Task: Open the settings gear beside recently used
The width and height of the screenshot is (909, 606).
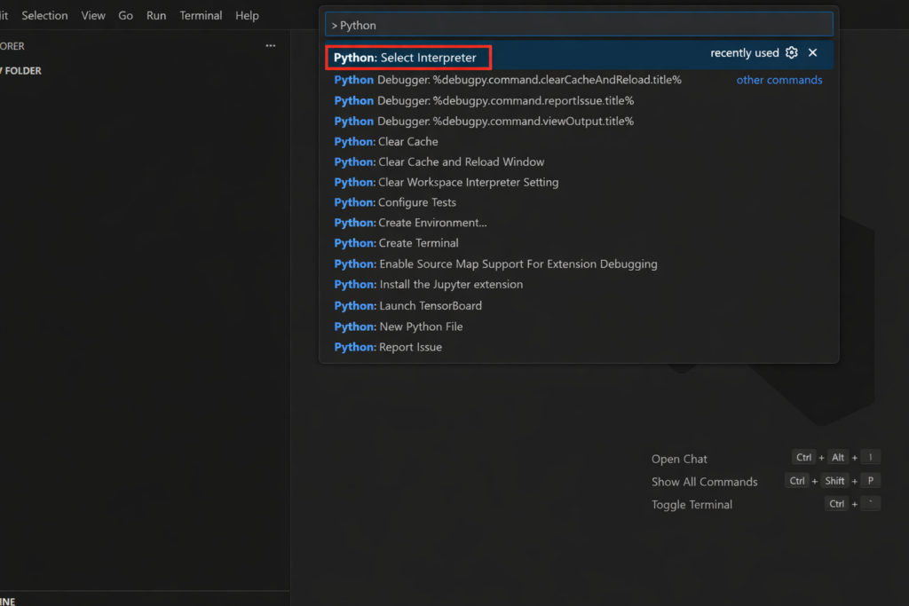Action: click(792, 52)
